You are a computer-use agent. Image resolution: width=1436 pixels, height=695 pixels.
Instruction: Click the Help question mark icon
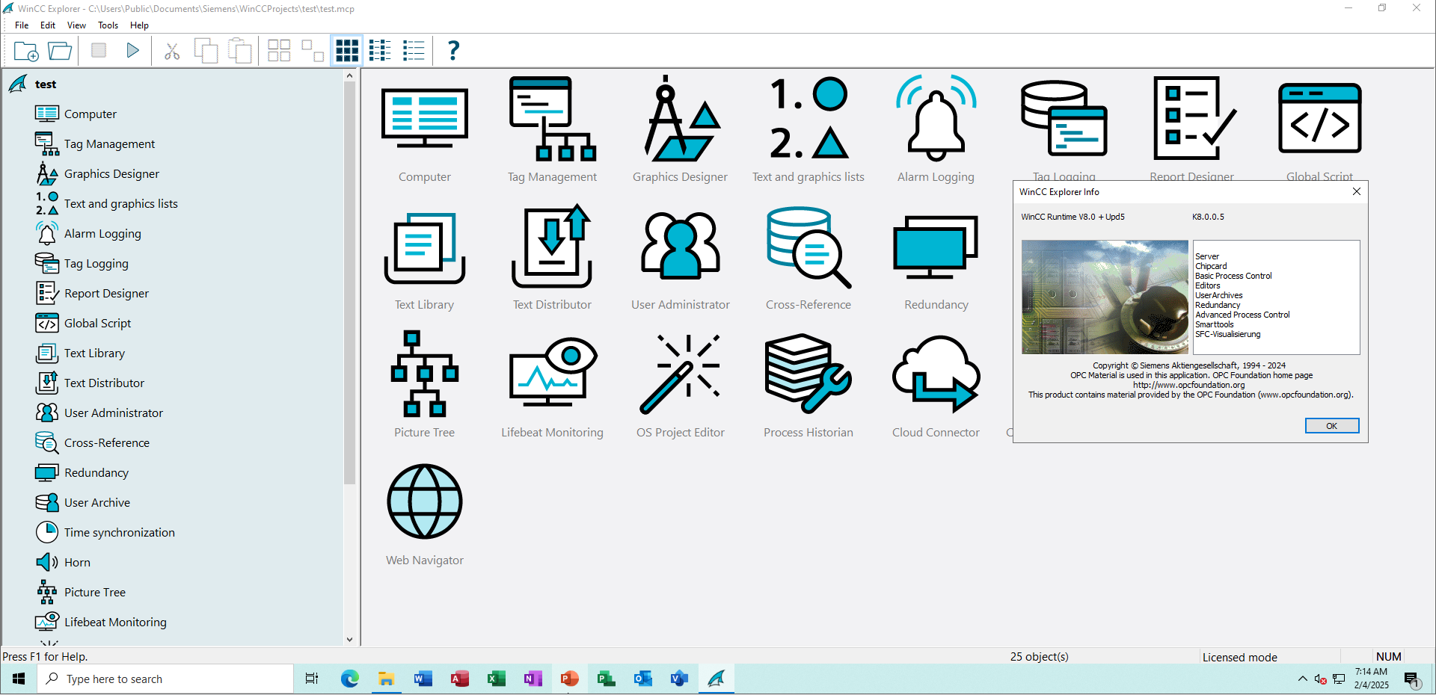pos(453,51)
